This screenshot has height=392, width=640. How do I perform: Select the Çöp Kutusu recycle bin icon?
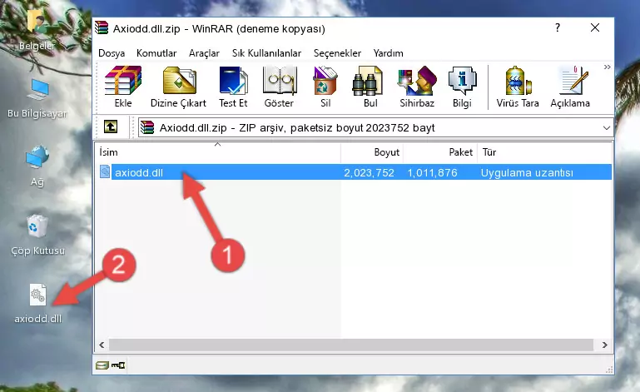click(x=37, y=236)
